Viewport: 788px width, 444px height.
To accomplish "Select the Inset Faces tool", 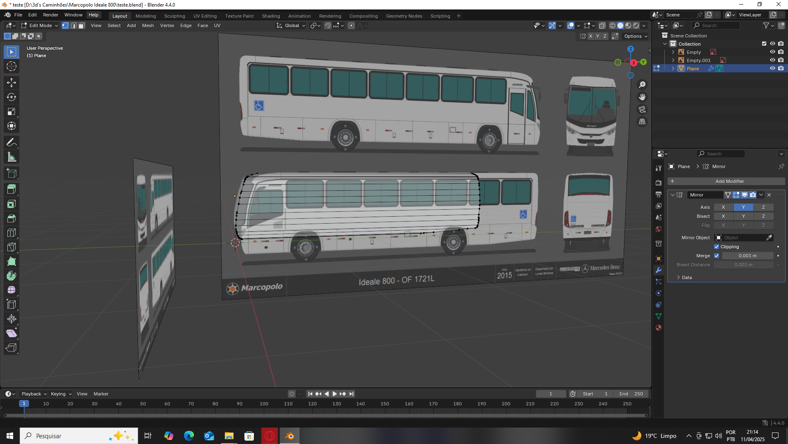I will tap(12, 204).
